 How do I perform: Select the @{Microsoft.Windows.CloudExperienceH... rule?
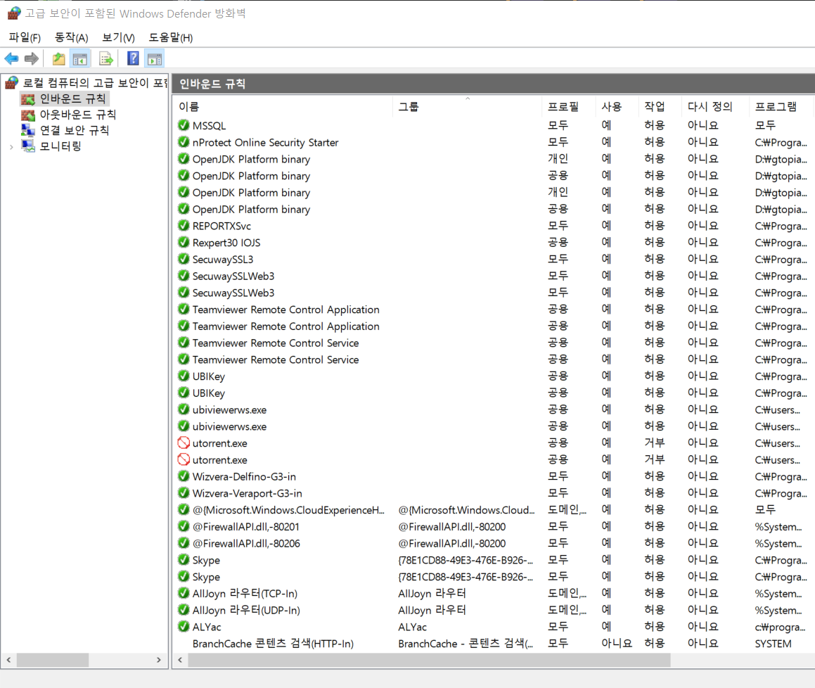288,509
